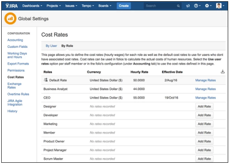This screenshot has width=229, height=164.
Task: Click Manage Rates for Default Rate
Action: (x=206, y=80)
